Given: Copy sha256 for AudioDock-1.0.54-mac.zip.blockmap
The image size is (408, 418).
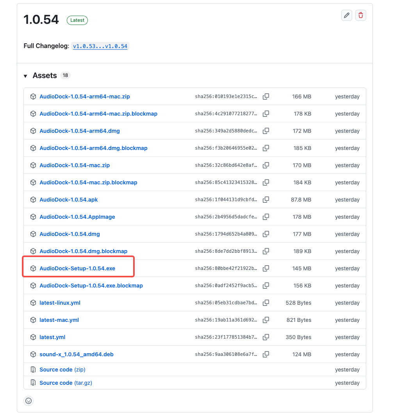Looking at the screenshot, I should point(266,182).
